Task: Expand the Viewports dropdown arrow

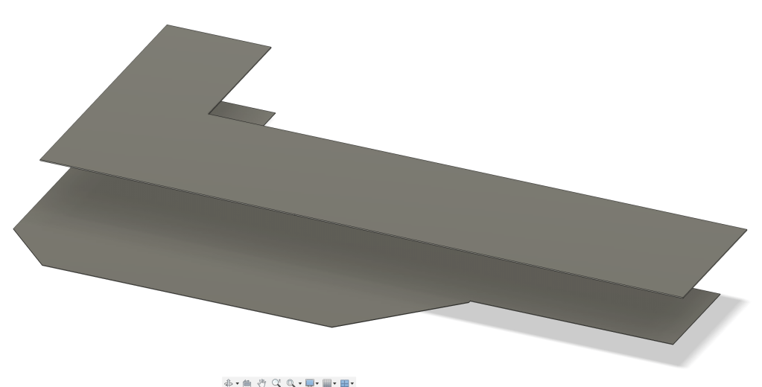Action: coord(352,383)
